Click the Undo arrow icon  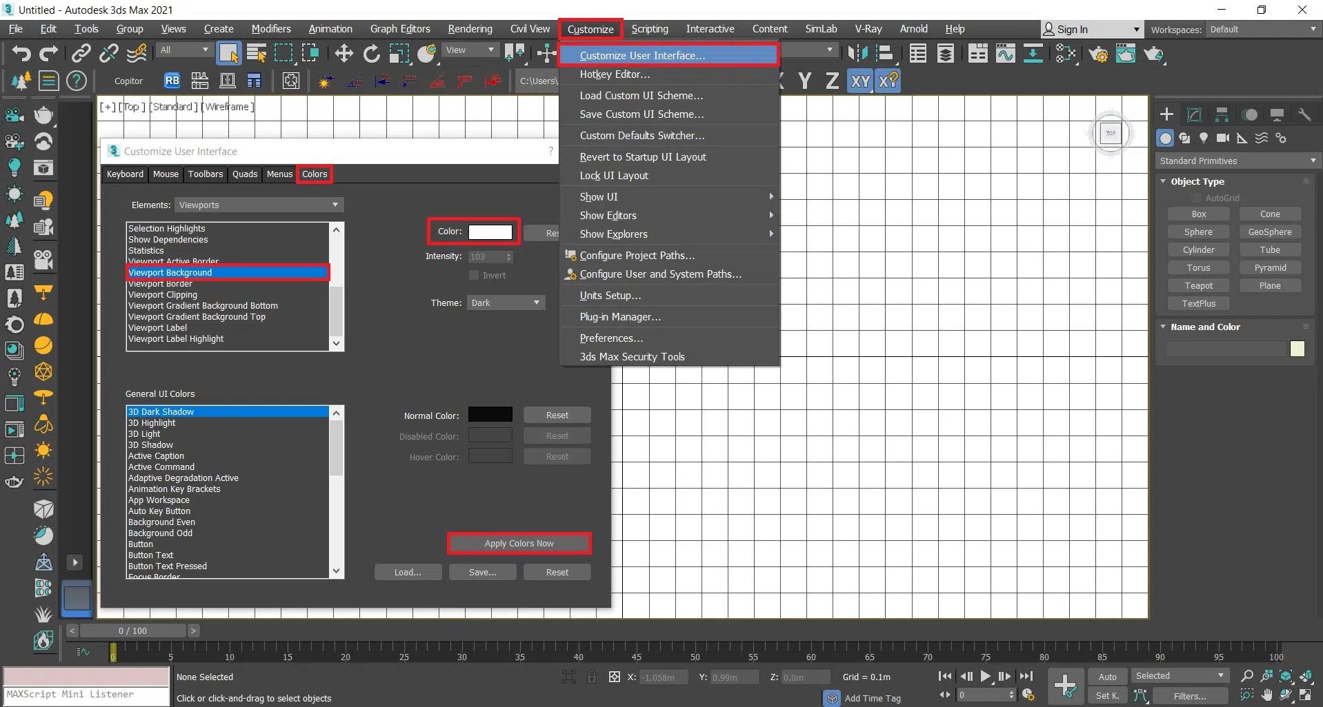(x=21, y=53)
